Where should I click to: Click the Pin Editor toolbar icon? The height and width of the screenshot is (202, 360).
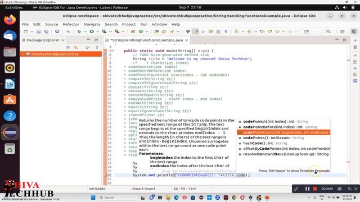pyautogui.click(x=306, y=31)
